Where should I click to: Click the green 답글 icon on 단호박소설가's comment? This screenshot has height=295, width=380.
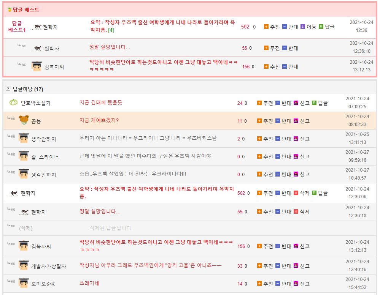coord(314,103)
